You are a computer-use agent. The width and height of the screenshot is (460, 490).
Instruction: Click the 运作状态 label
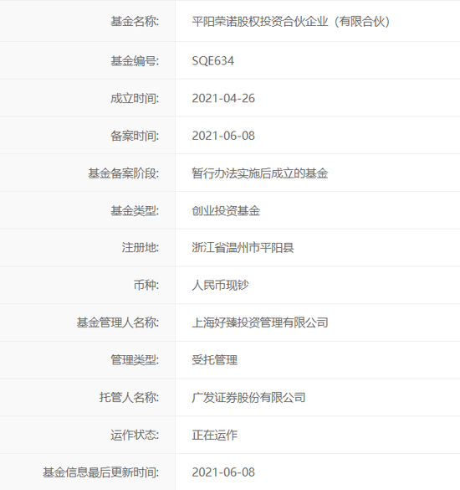135,435
